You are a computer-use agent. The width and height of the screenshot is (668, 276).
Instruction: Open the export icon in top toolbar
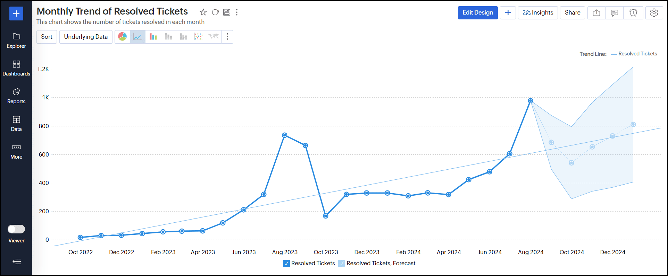click(596, 13)
